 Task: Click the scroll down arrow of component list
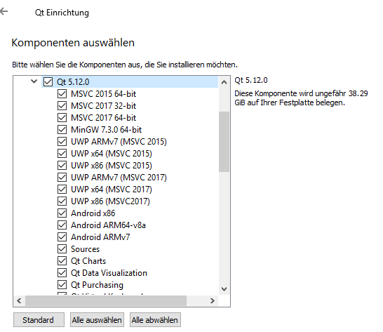[224, 289]
